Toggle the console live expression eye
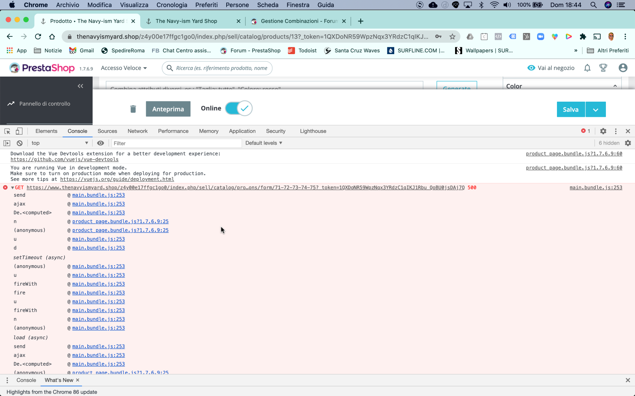The width and height of the screenshot is (635, 396). [101, 143]
